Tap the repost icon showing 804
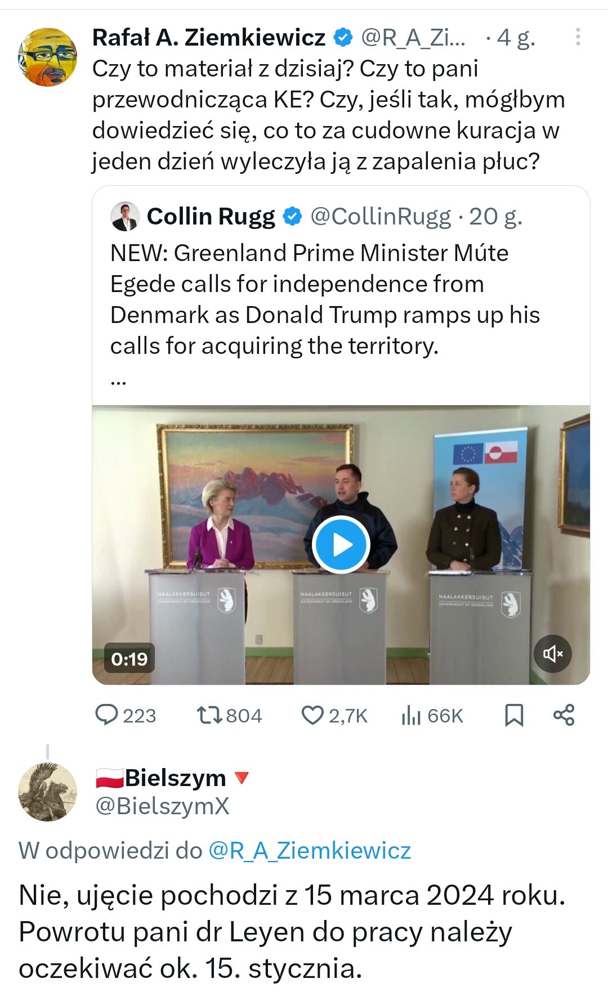This screenshot has height=992, width=608. click(x=208, y=715)
